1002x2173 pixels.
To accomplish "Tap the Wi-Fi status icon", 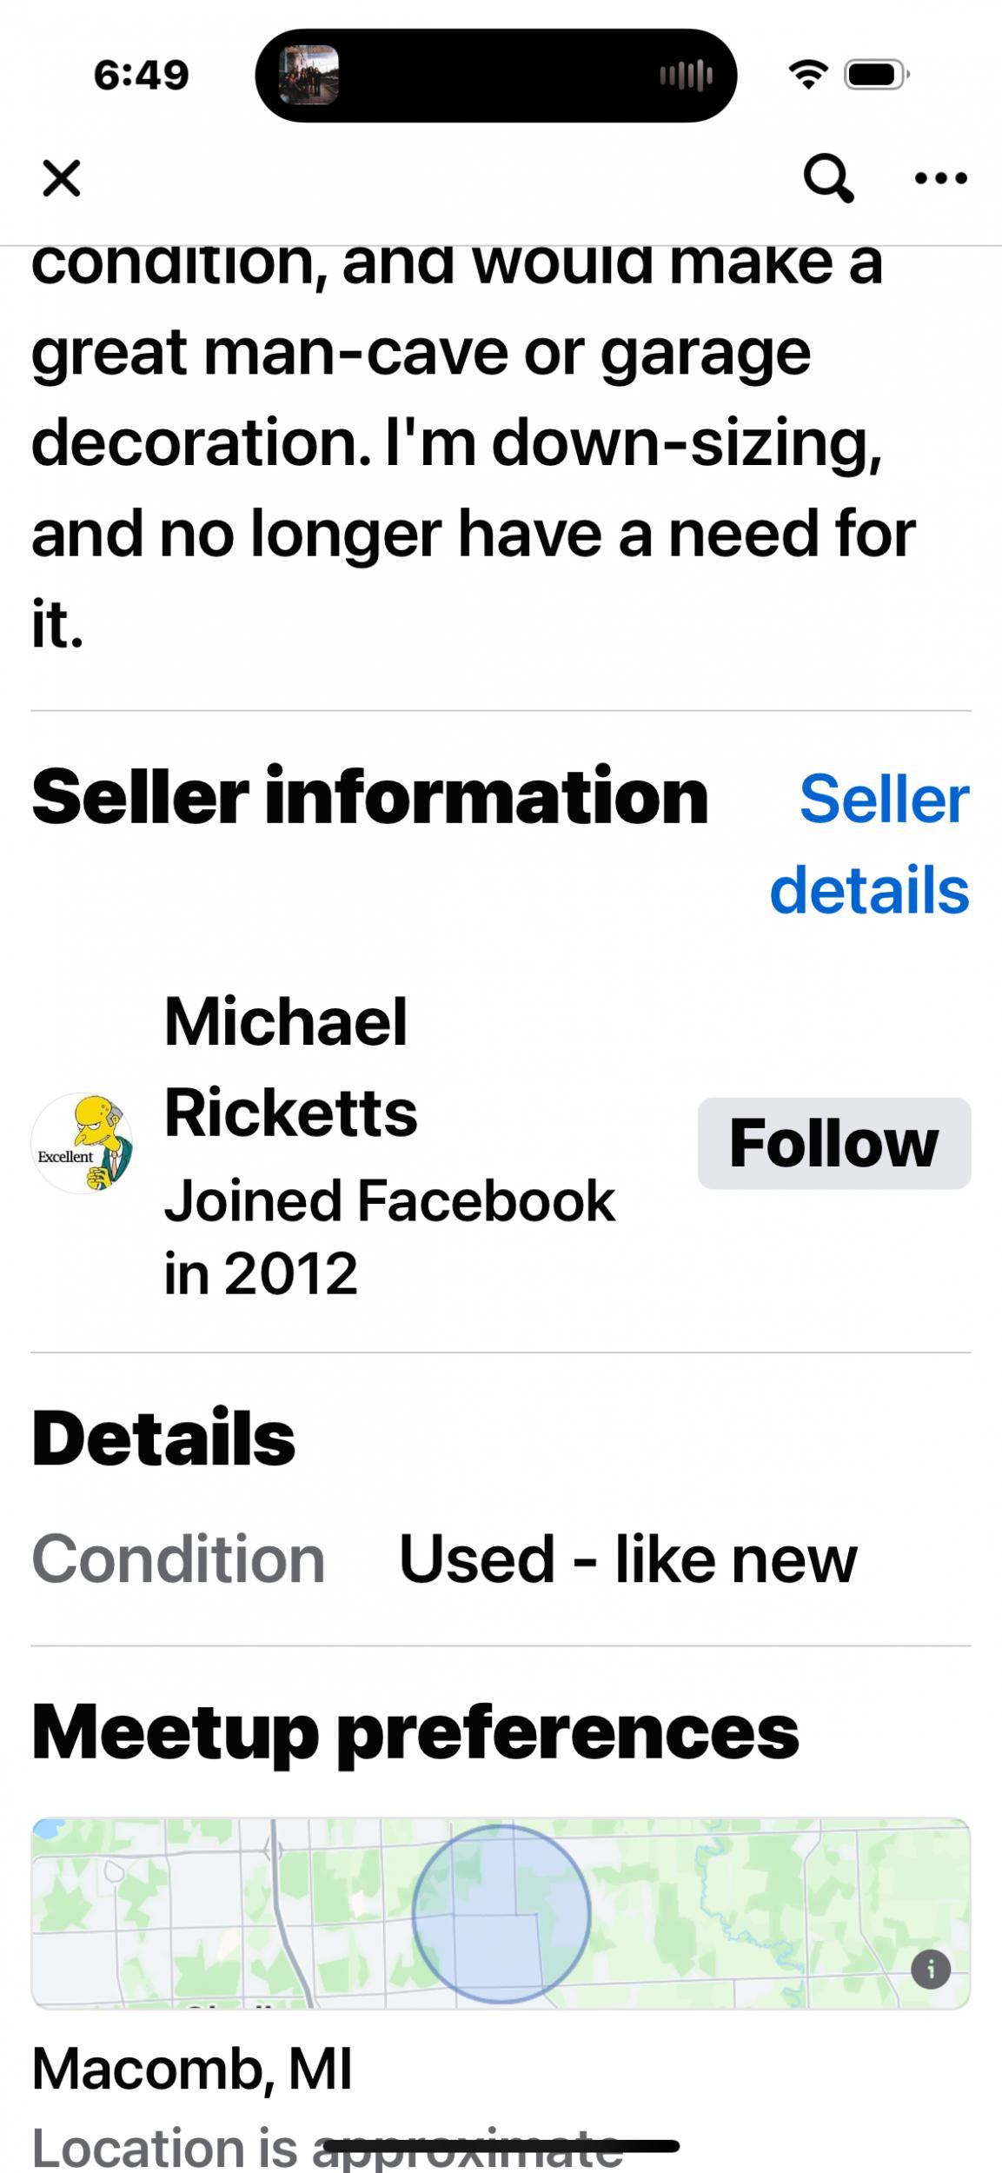I will 808,75.
